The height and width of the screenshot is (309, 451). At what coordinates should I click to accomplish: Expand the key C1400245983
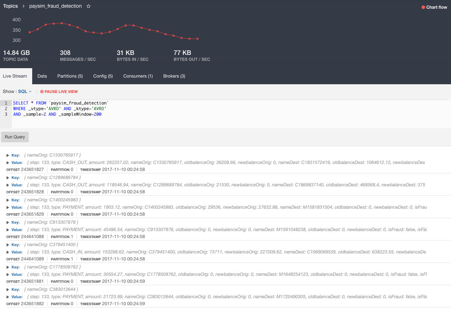[8, 200]
